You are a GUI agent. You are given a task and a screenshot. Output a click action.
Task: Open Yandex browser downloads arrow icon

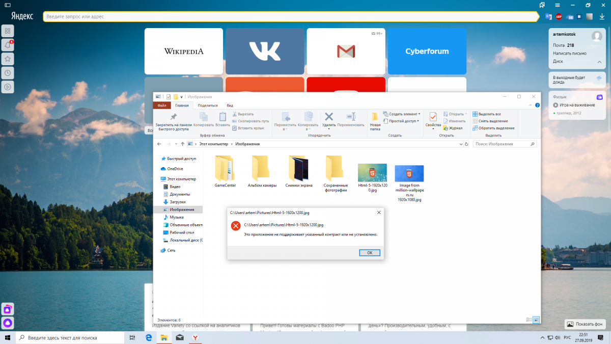point(602,17)
